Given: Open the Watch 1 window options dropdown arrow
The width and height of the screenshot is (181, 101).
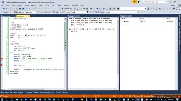Looking at the screenshot, I should coord(176,16).
